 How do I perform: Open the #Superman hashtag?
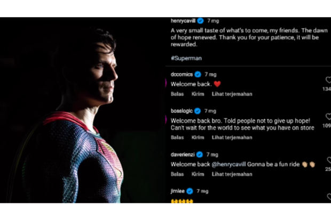coord(186,58)
